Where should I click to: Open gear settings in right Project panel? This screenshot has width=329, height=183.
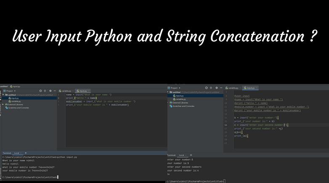(217, 88)
